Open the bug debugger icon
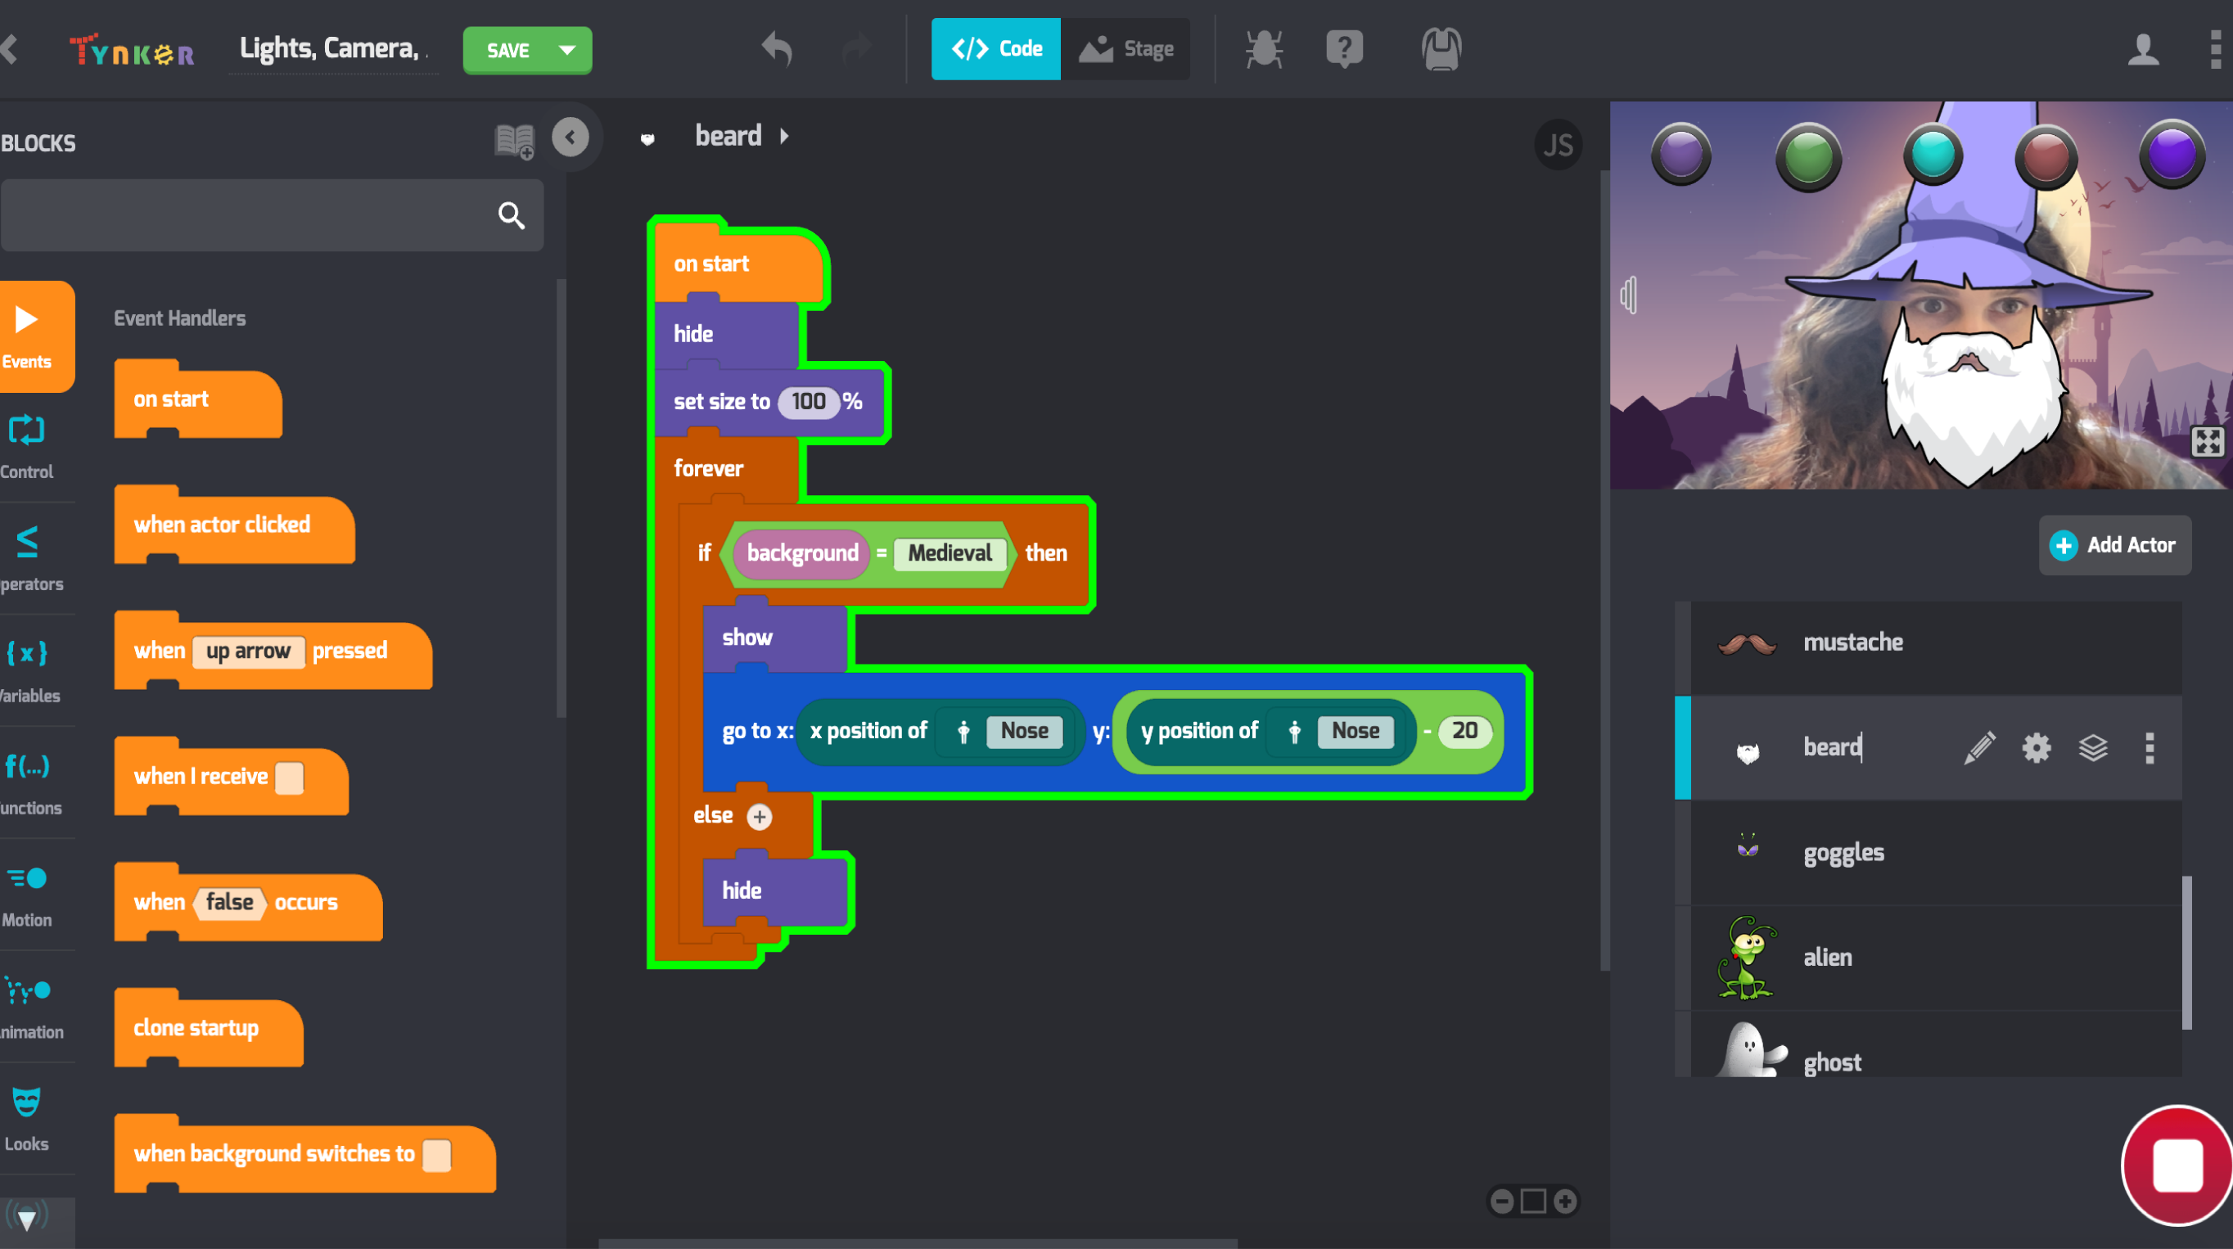Screen dimensions: 2233x1249 [x=1263, y=49]
